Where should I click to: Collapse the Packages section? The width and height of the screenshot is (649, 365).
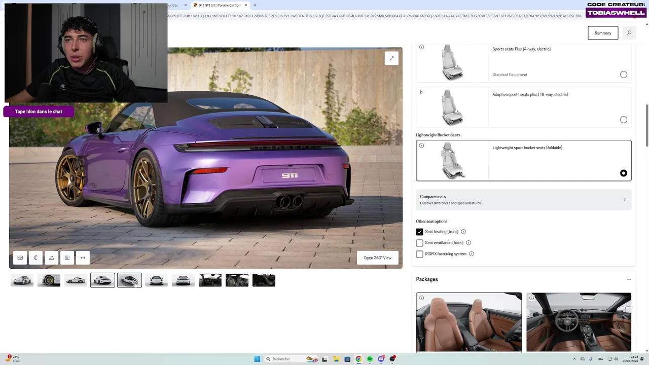coord(629,279)
